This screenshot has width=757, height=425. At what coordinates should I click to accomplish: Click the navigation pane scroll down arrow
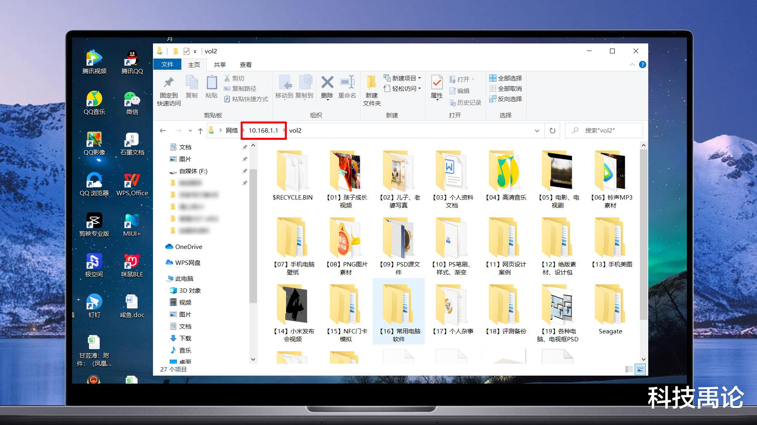coord(253,359)
